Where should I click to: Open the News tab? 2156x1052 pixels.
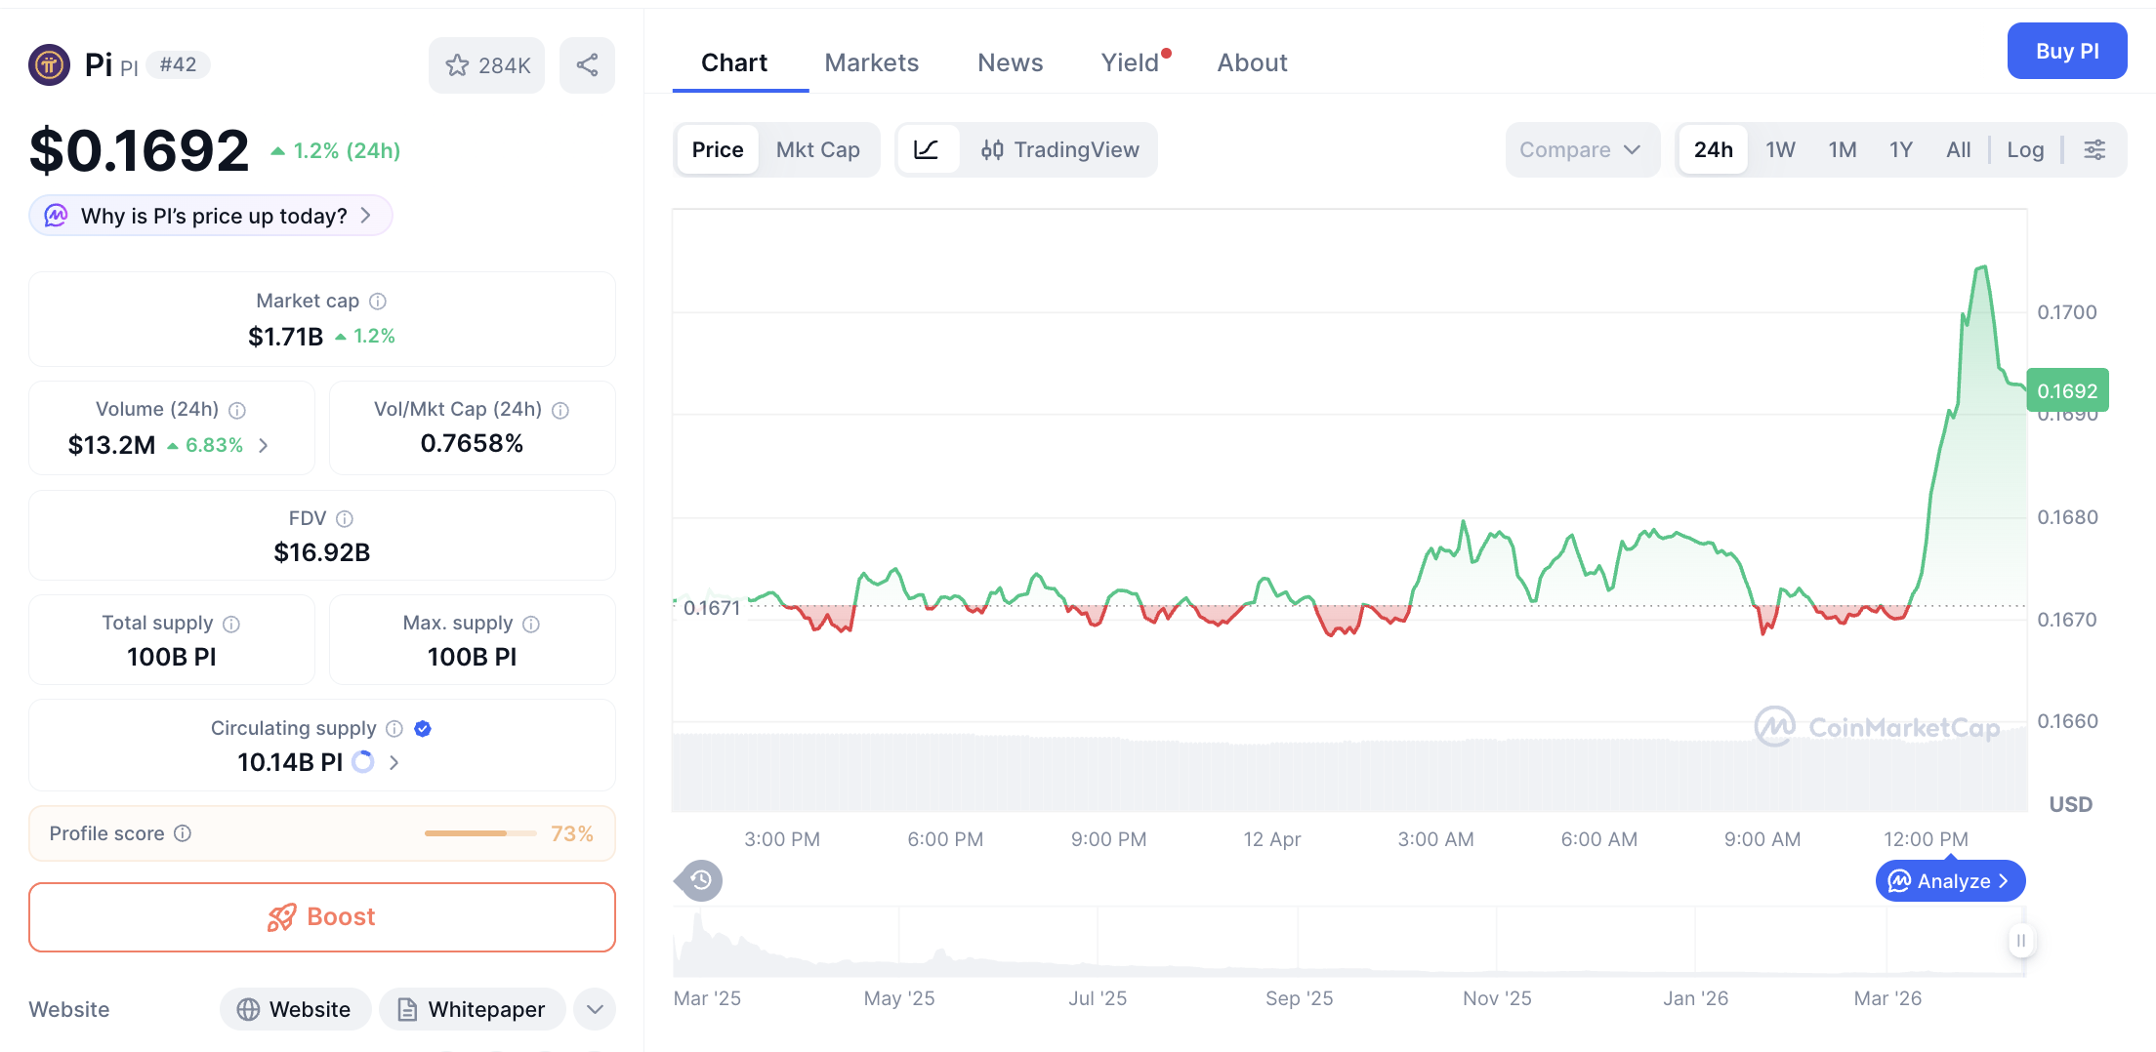[1010, 62]
